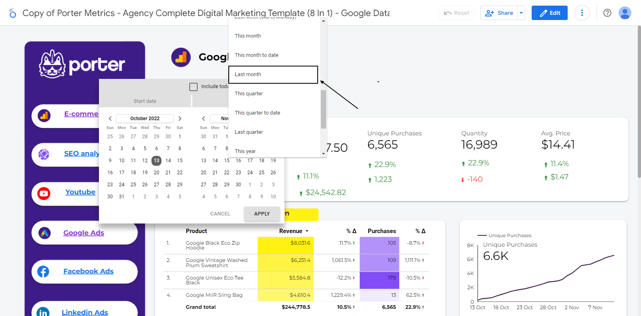Click the Youtube play icon
Viewport: 641px width, 316px height.
(44, 193)
